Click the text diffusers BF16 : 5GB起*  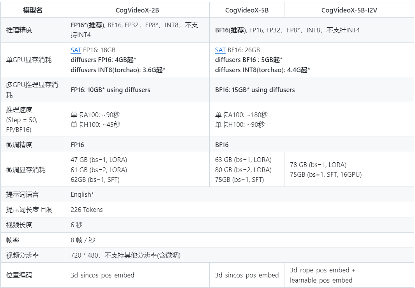[x=249, y=60]
